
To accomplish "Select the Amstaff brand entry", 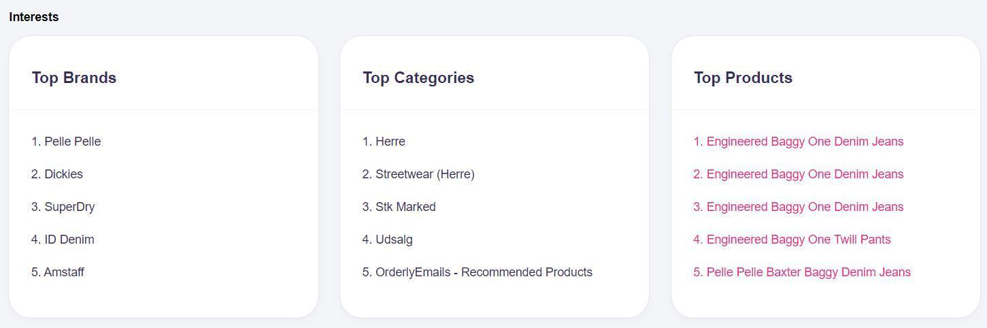I will click(x=64, y=272).
